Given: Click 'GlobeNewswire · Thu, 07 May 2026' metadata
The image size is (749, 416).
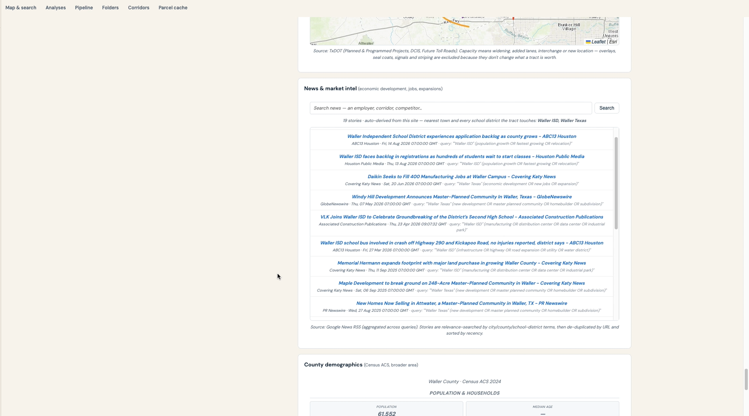Looking at the screenshot, I should pyautogui.click(x=366, y=204).
